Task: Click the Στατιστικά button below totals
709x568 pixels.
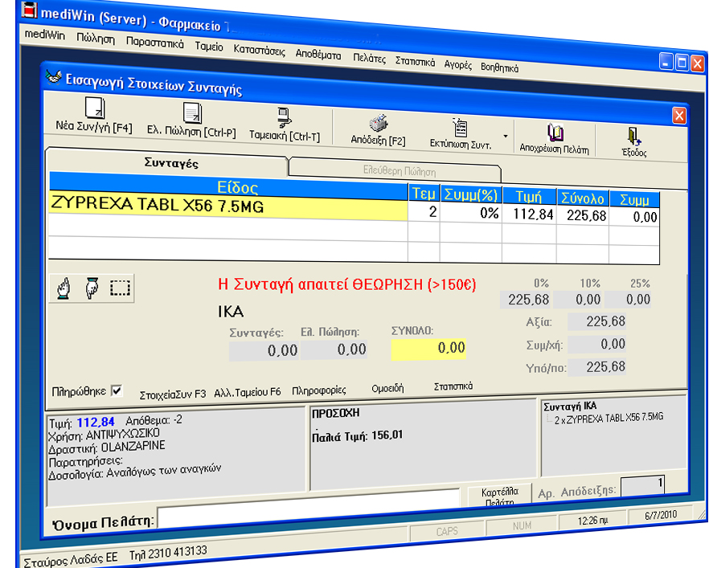Action: 453,386
